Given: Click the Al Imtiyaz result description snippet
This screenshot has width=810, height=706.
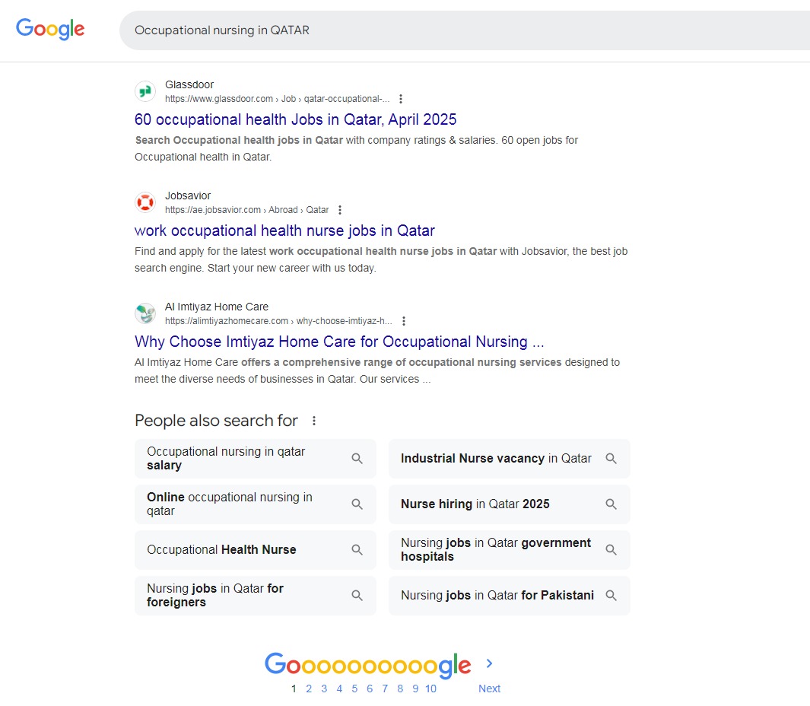Looking at the screenshot, I should [x=377, y=370].
